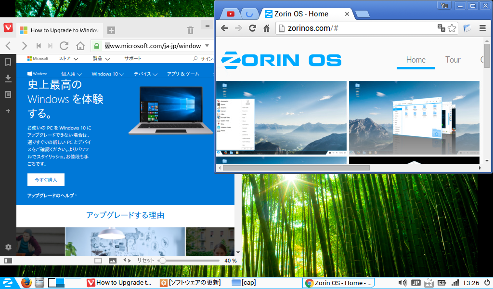
Task: Toggle image loading in the Vivaldi status bar
Action: point(113,261)
